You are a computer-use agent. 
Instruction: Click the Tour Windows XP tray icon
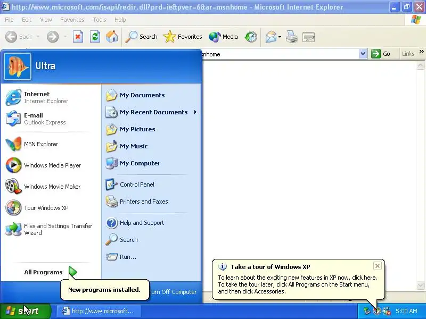(x=376, y=311)
